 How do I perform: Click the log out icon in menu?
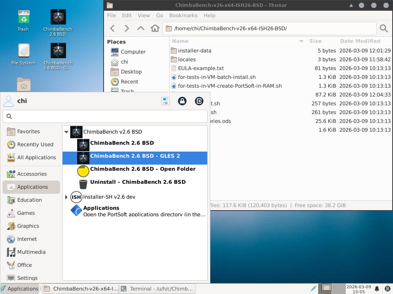(x=199, y=101)
